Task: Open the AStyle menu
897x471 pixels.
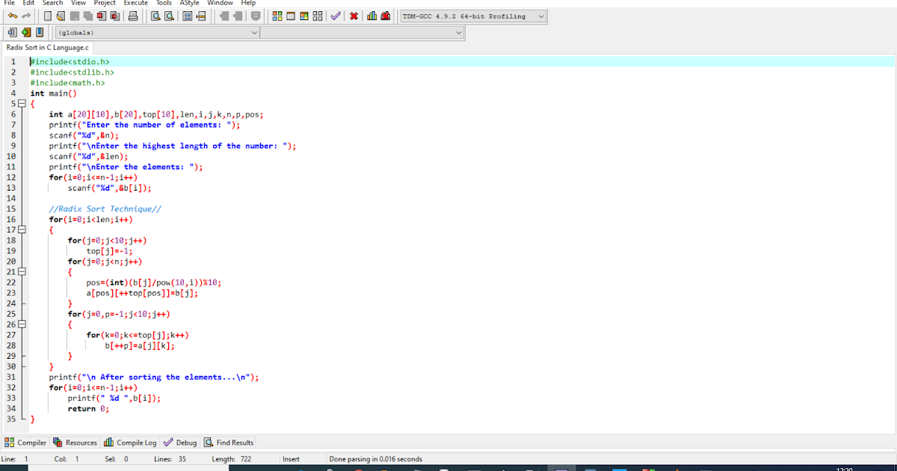Action: click(189, 3)
